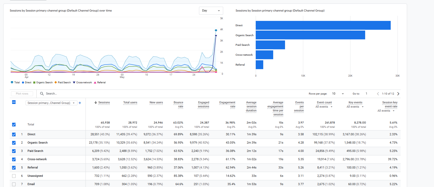Viewport: 434px width, 187px height.
Task: Click Email new users value 196
Action: (150, 184)
